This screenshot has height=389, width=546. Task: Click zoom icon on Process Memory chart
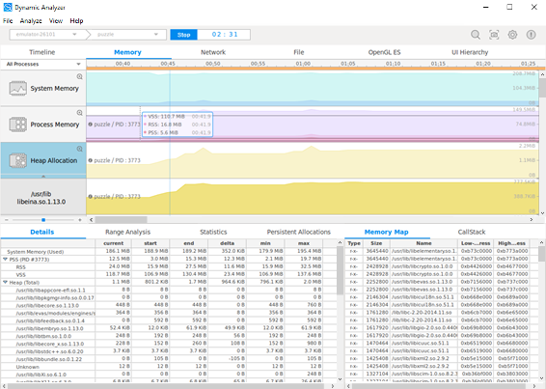[x=80, y=113]
